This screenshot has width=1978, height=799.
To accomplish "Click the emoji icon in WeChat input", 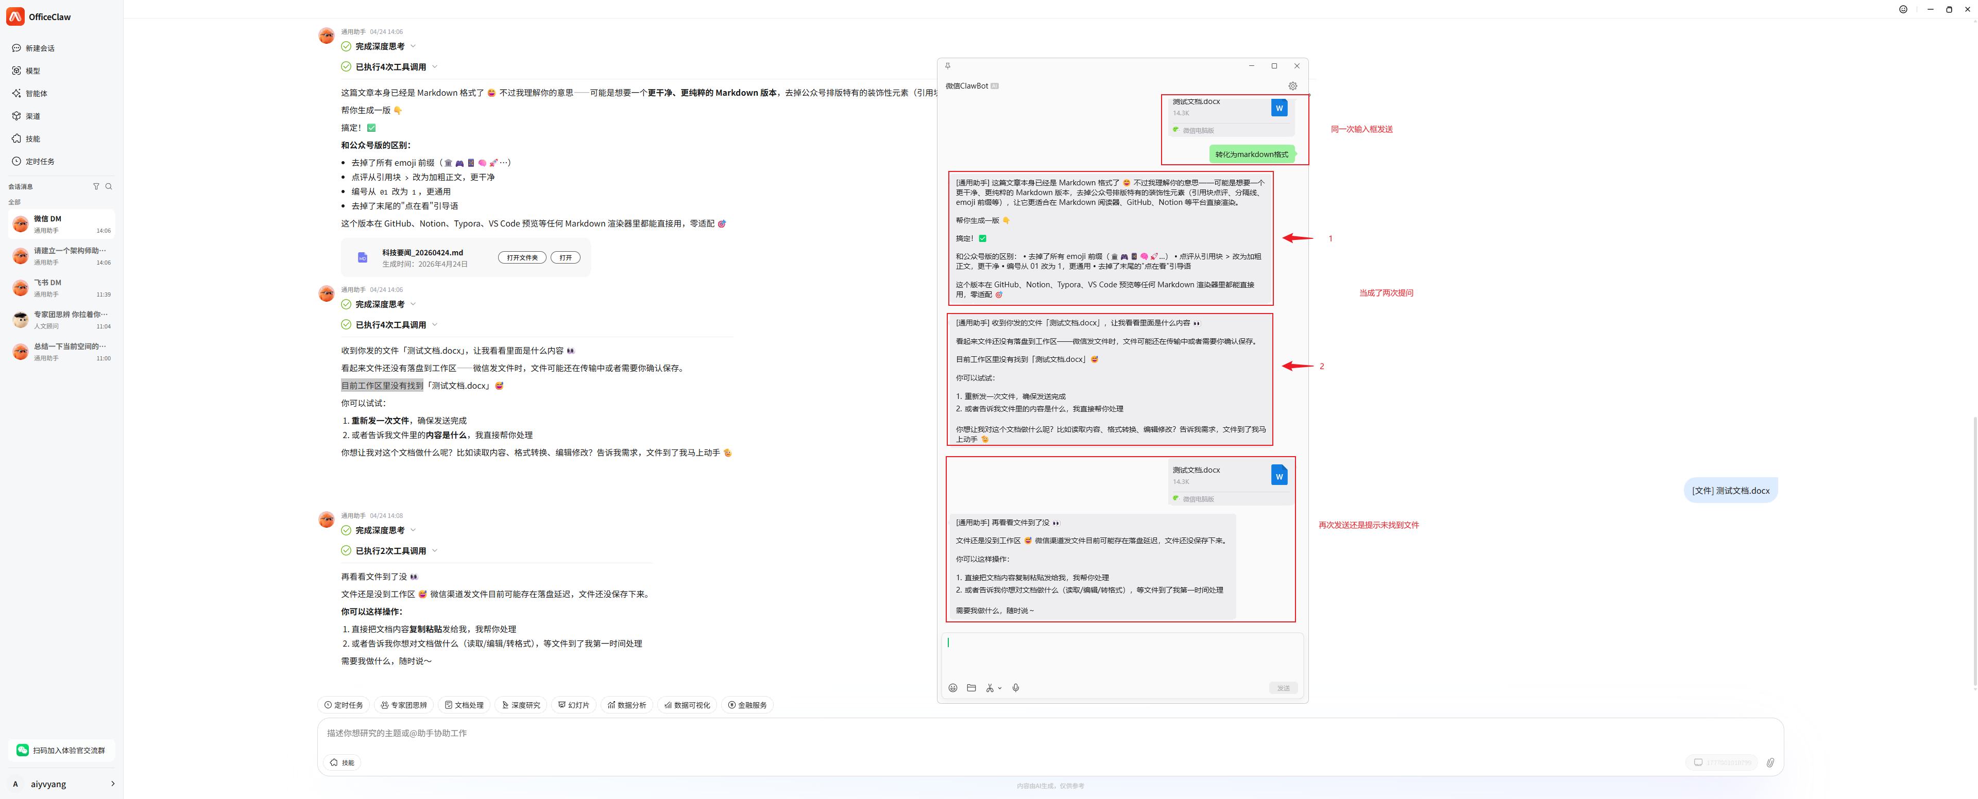I will (x=953, y=688).
